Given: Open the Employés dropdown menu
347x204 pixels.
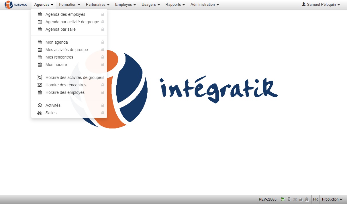Looking at the screenshot, I should tap(125, 5).
